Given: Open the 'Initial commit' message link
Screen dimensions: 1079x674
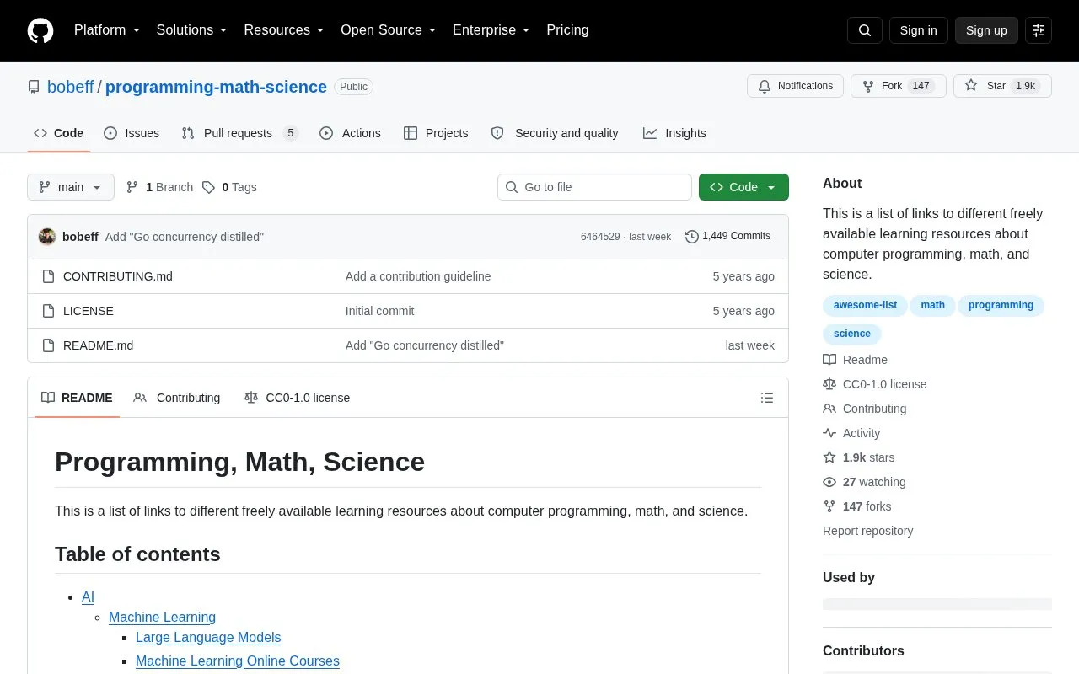Looking at the screenshot, I should pos(379,311).
